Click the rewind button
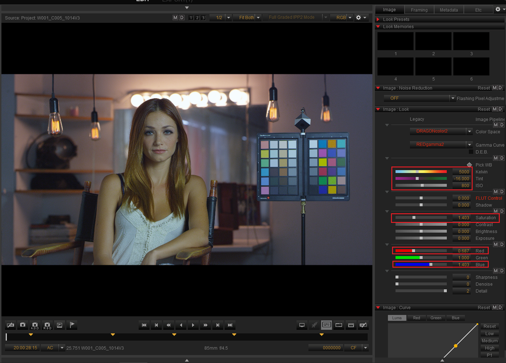Screen dimensions: 506x363 click(168, 325)
